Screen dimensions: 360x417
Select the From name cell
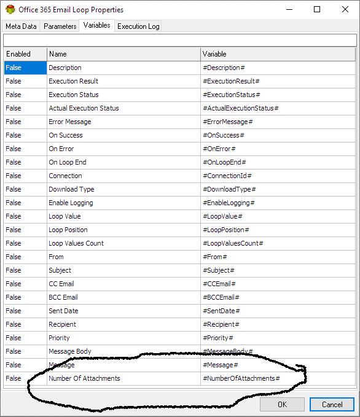coord(123,257)
